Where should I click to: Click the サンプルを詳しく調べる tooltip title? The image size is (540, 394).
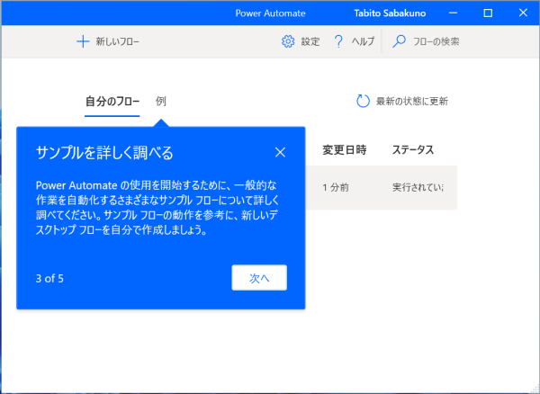click(x=104, y=153)
